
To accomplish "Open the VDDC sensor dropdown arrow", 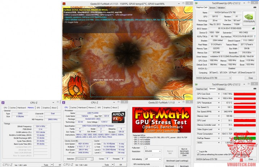I will click(219, 143).
